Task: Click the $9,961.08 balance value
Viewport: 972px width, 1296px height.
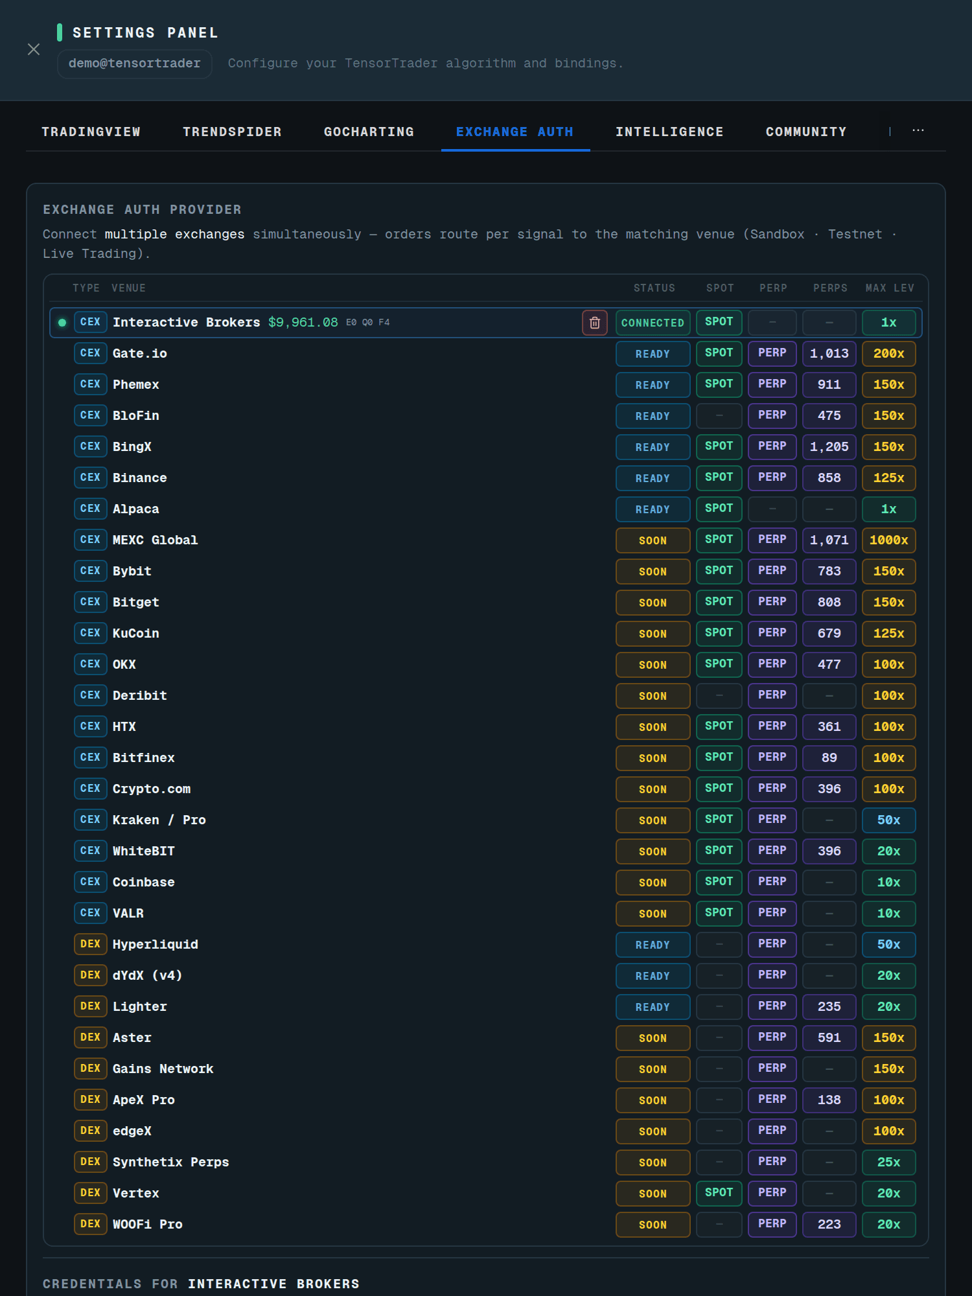Action: coord(303,323)
